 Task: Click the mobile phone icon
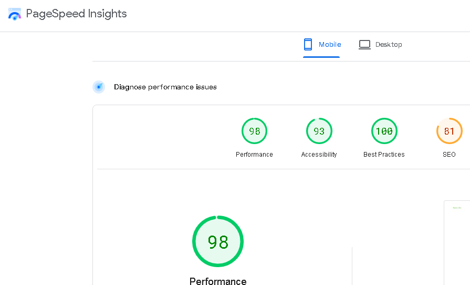click(308, 44)
